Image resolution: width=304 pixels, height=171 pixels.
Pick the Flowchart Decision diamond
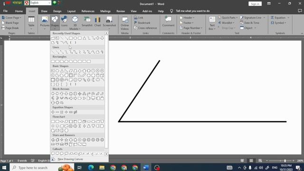(62, 122)
